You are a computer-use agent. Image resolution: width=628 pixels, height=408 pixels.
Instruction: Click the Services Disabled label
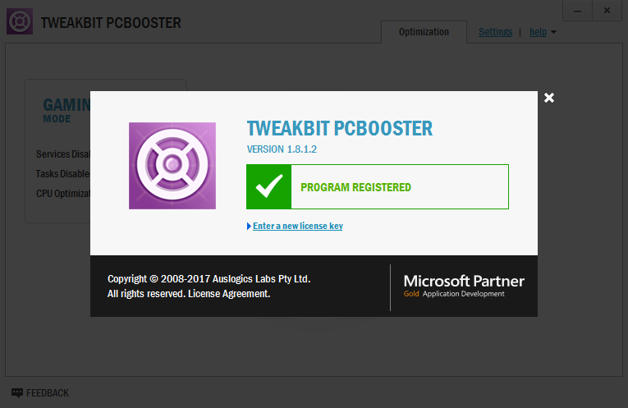pyautogui.click(x=63, y=154)
